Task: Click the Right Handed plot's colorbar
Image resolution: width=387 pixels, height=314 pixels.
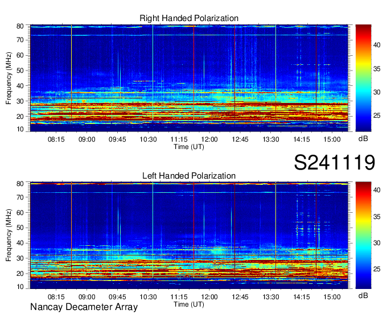Action: (x=363, y=78)
